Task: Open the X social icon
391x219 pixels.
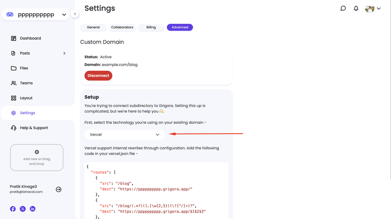Action: click(23, 209)
